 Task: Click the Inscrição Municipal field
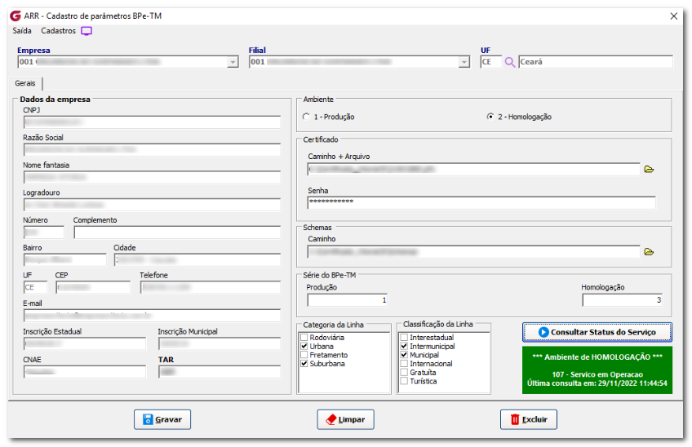click(x=220, y=343)
